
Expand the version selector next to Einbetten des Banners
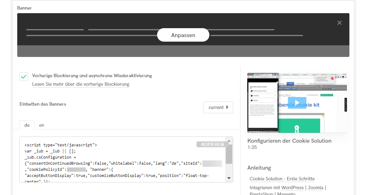pos(218,107)
